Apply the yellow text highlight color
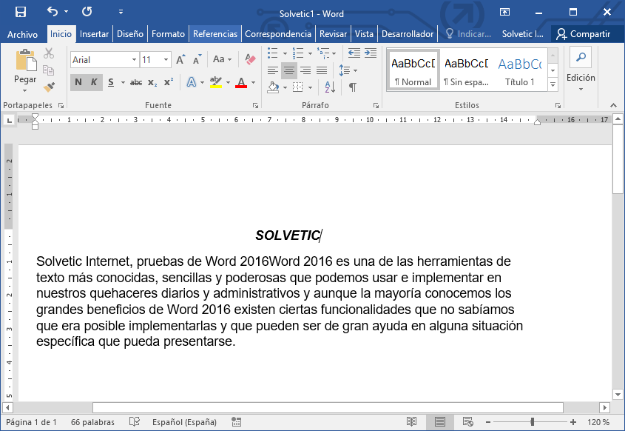This screenshot has width=625, height=431. (x=216, y=83)
